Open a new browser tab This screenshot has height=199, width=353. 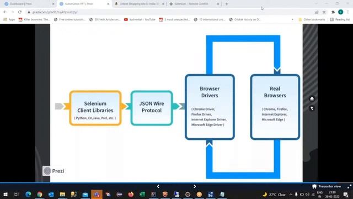coord(227,4)
